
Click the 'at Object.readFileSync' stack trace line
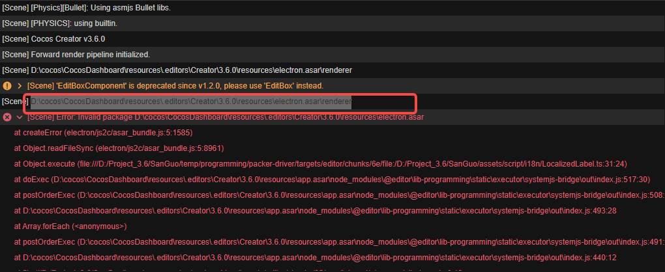click(x=119, y=148)
